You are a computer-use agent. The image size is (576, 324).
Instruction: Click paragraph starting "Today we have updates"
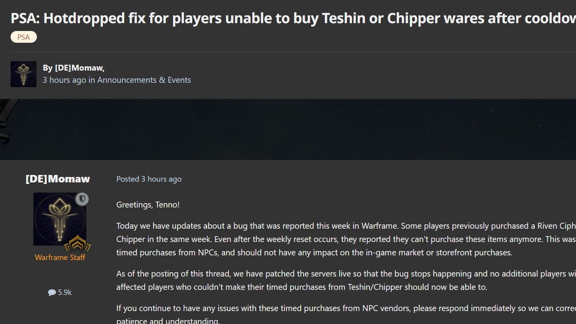point(346,239)
